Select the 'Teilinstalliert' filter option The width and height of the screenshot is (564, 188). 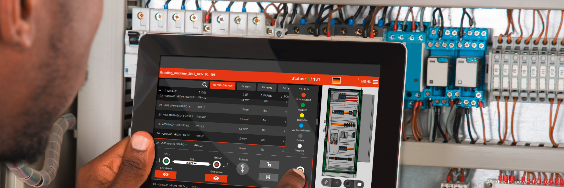tap(302, 117)
